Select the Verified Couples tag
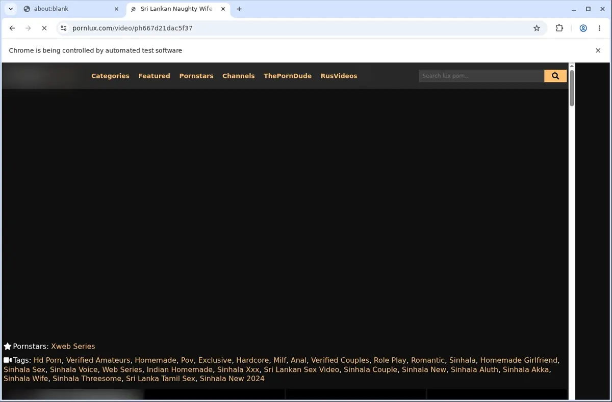 point(340,360)
